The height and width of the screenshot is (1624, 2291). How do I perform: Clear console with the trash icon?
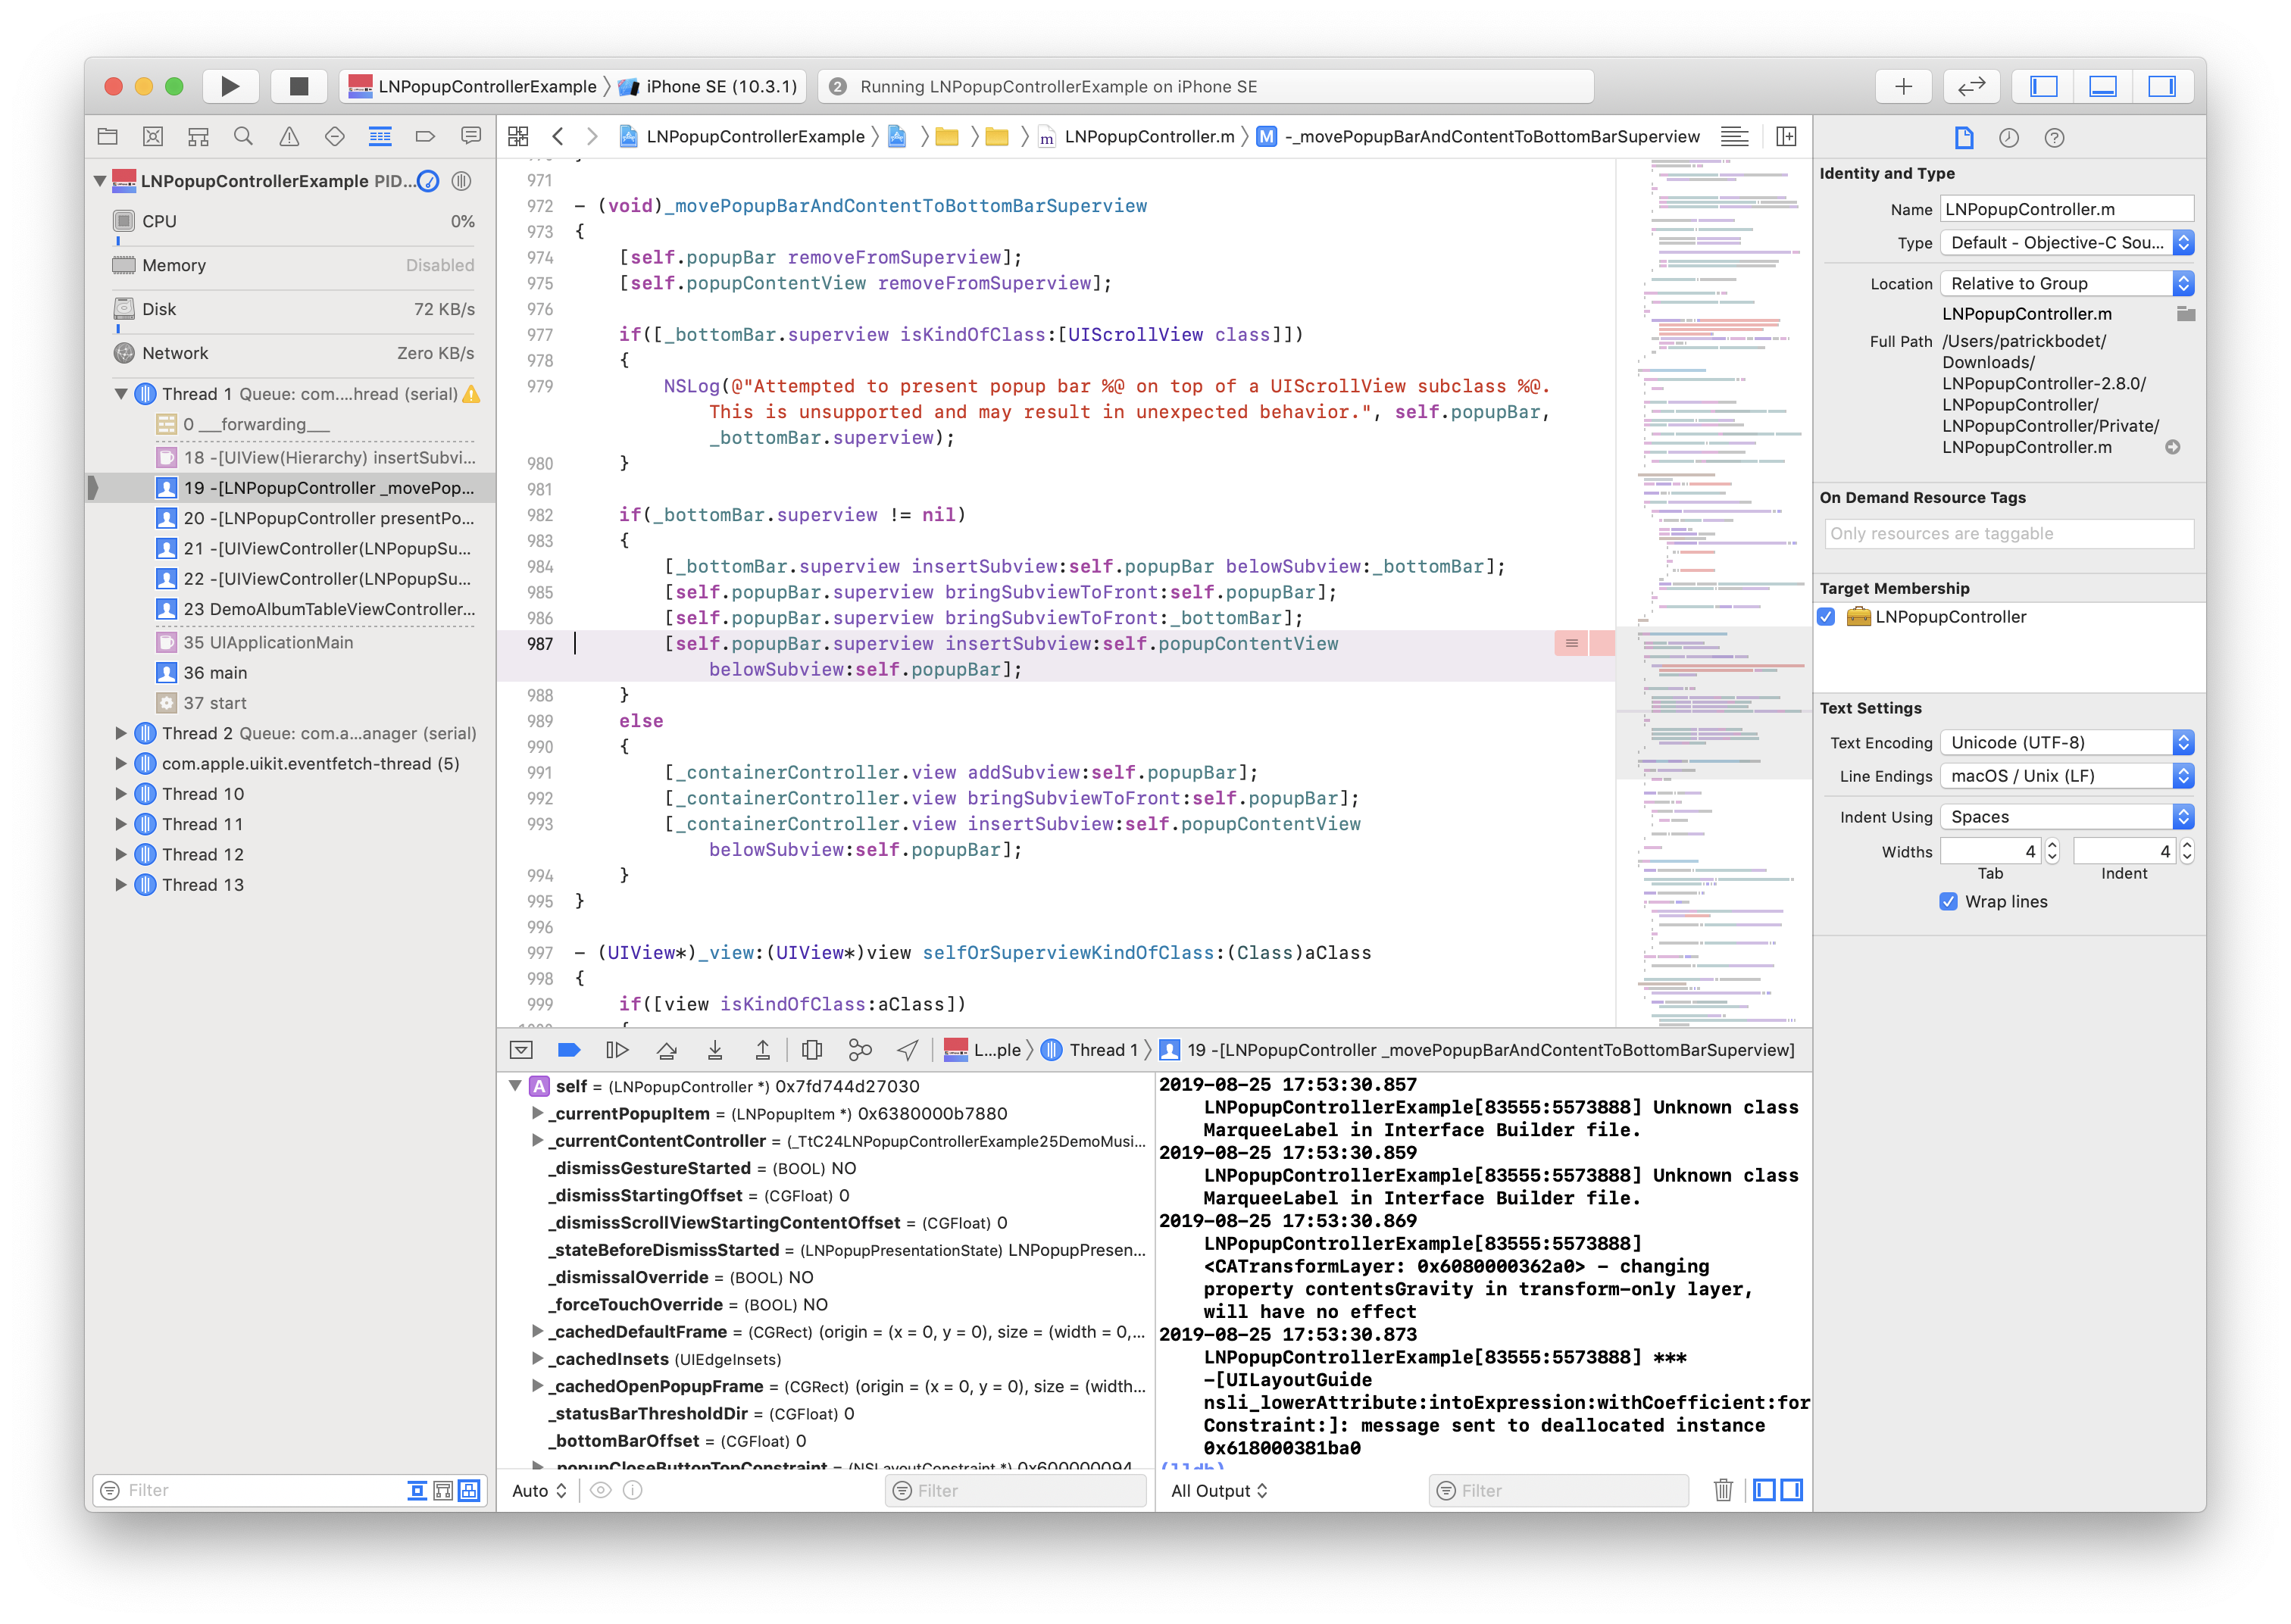point(1723,1490)
